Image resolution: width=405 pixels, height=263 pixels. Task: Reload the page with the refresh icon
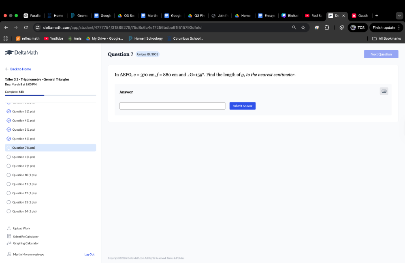pos(26,28)
